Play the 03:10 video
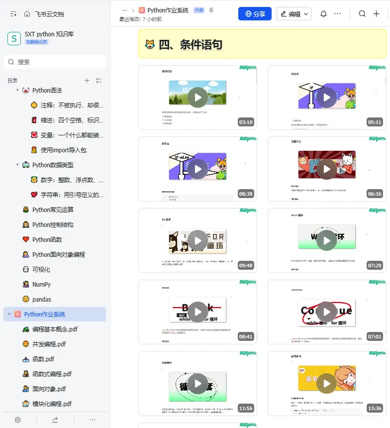Screen dimensions: 390x428 [198, 98]
